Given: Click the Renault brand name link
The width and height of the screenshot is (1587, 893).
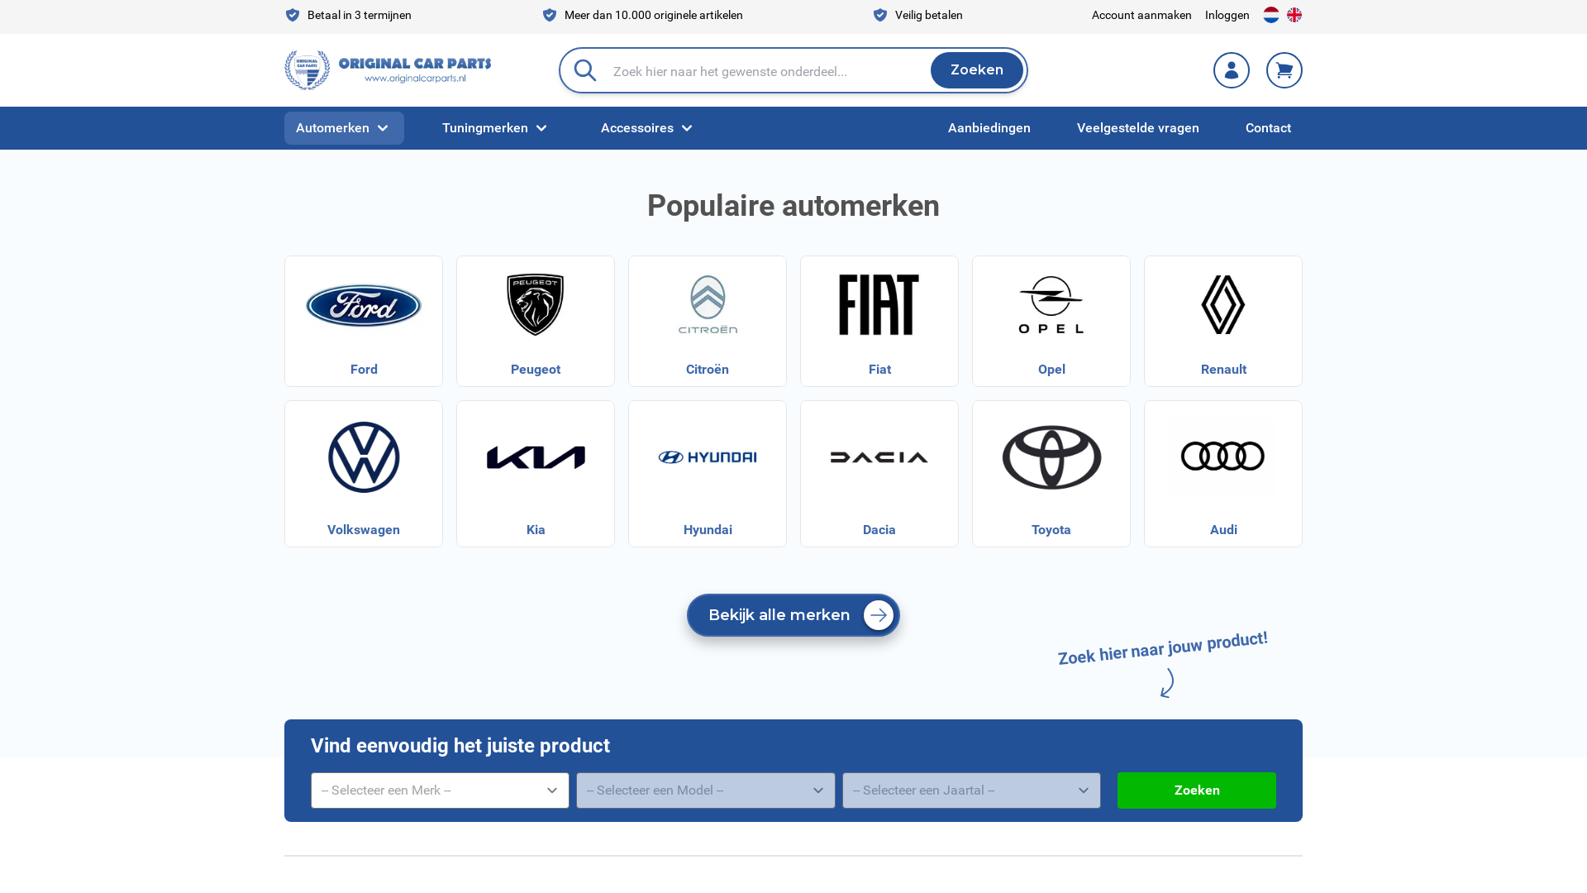Looking at the screenshot, I should point(1223,370).
